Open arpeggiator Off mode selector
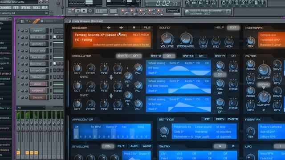Viewport: 285px width, 160px height. pos(77,127)
